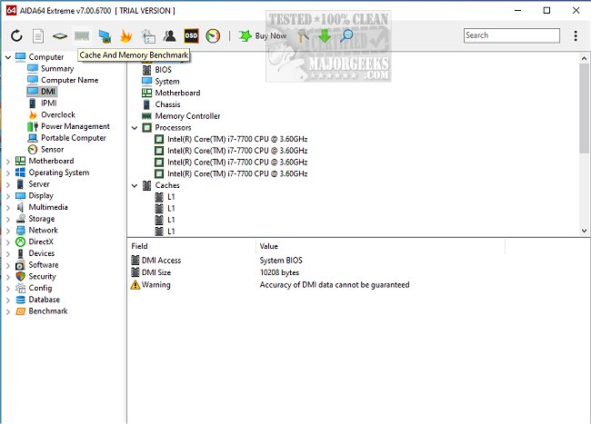Expand the Operating System sidebar category
The image size is (591, 424).
point(8,173)
